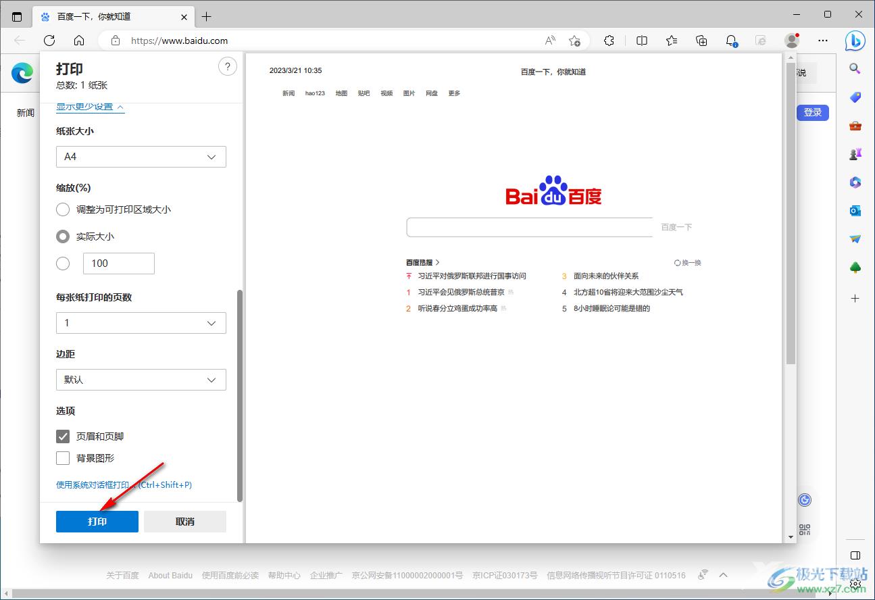
Task: Go to the Home page icon
Action: (x=79, y=41)
